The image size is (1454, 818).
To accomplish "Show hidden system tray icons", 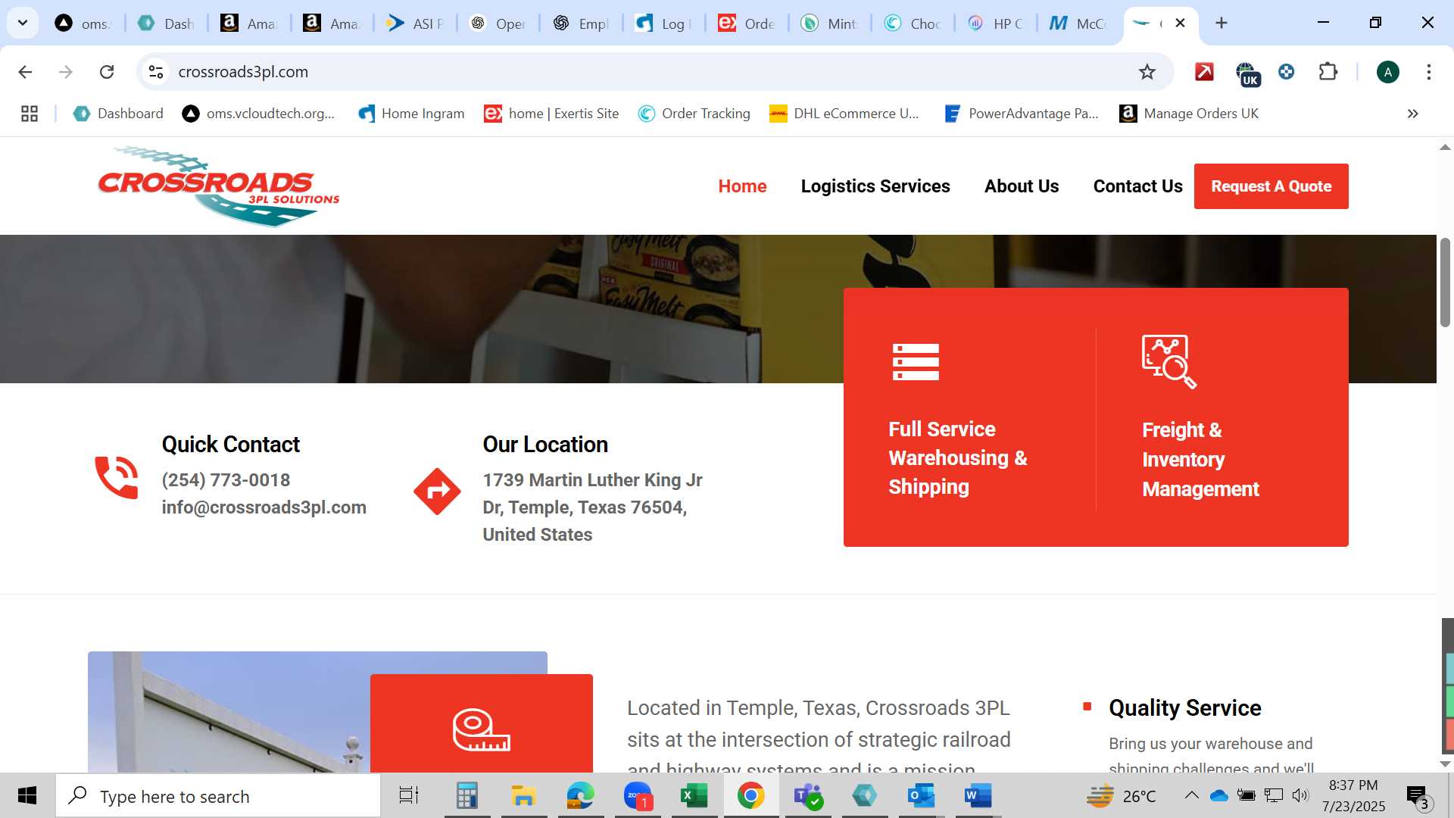I will (1191, 795).
